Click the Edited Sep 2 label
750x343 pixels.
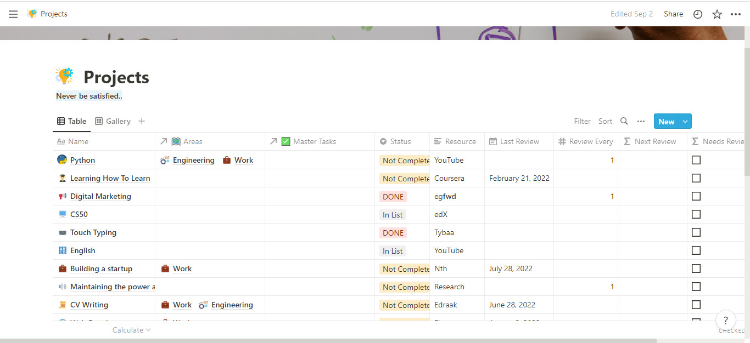click(x=631, y=14)
